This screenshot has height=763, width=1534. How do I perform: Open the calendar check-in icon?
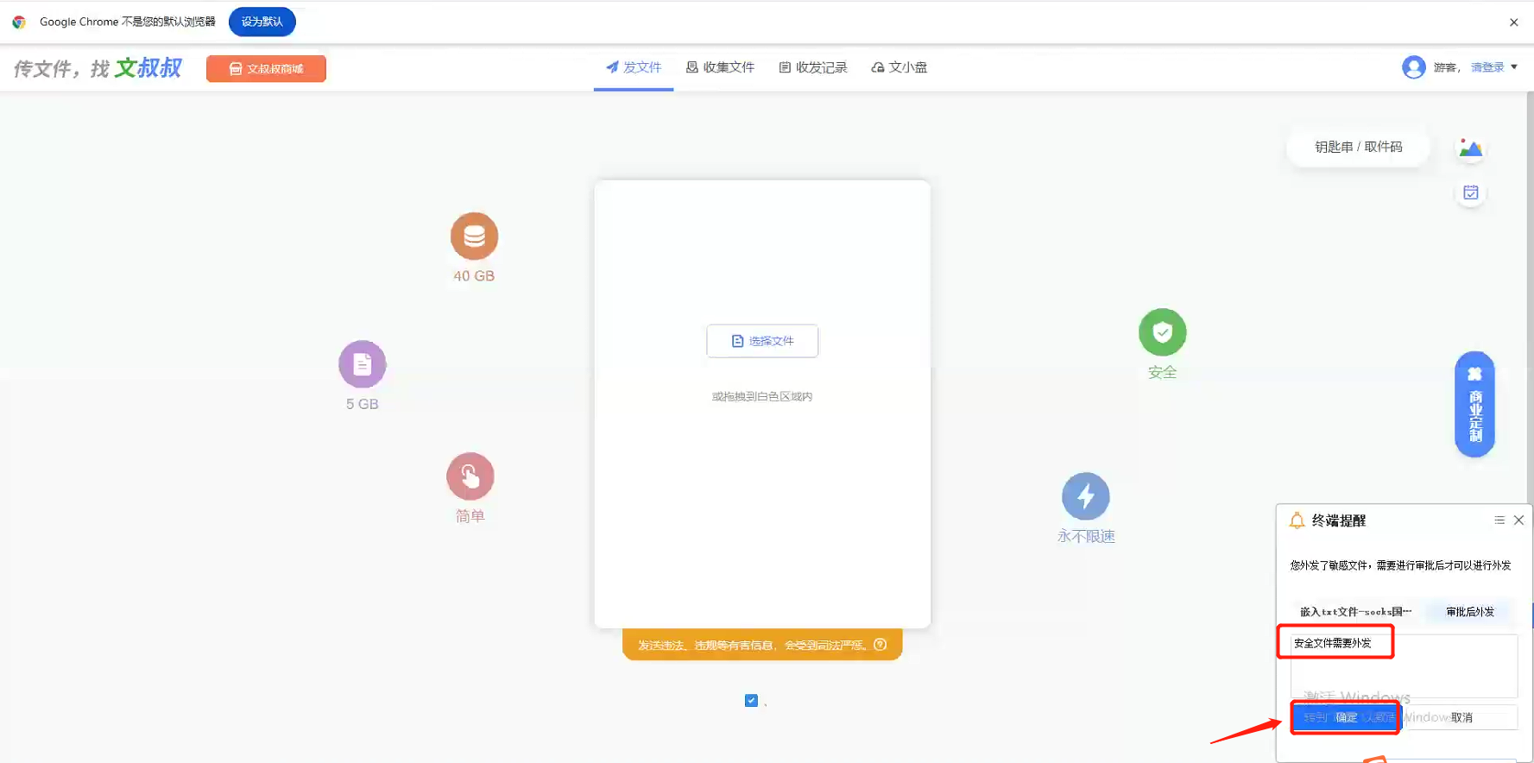click(x=1471, y=192)
